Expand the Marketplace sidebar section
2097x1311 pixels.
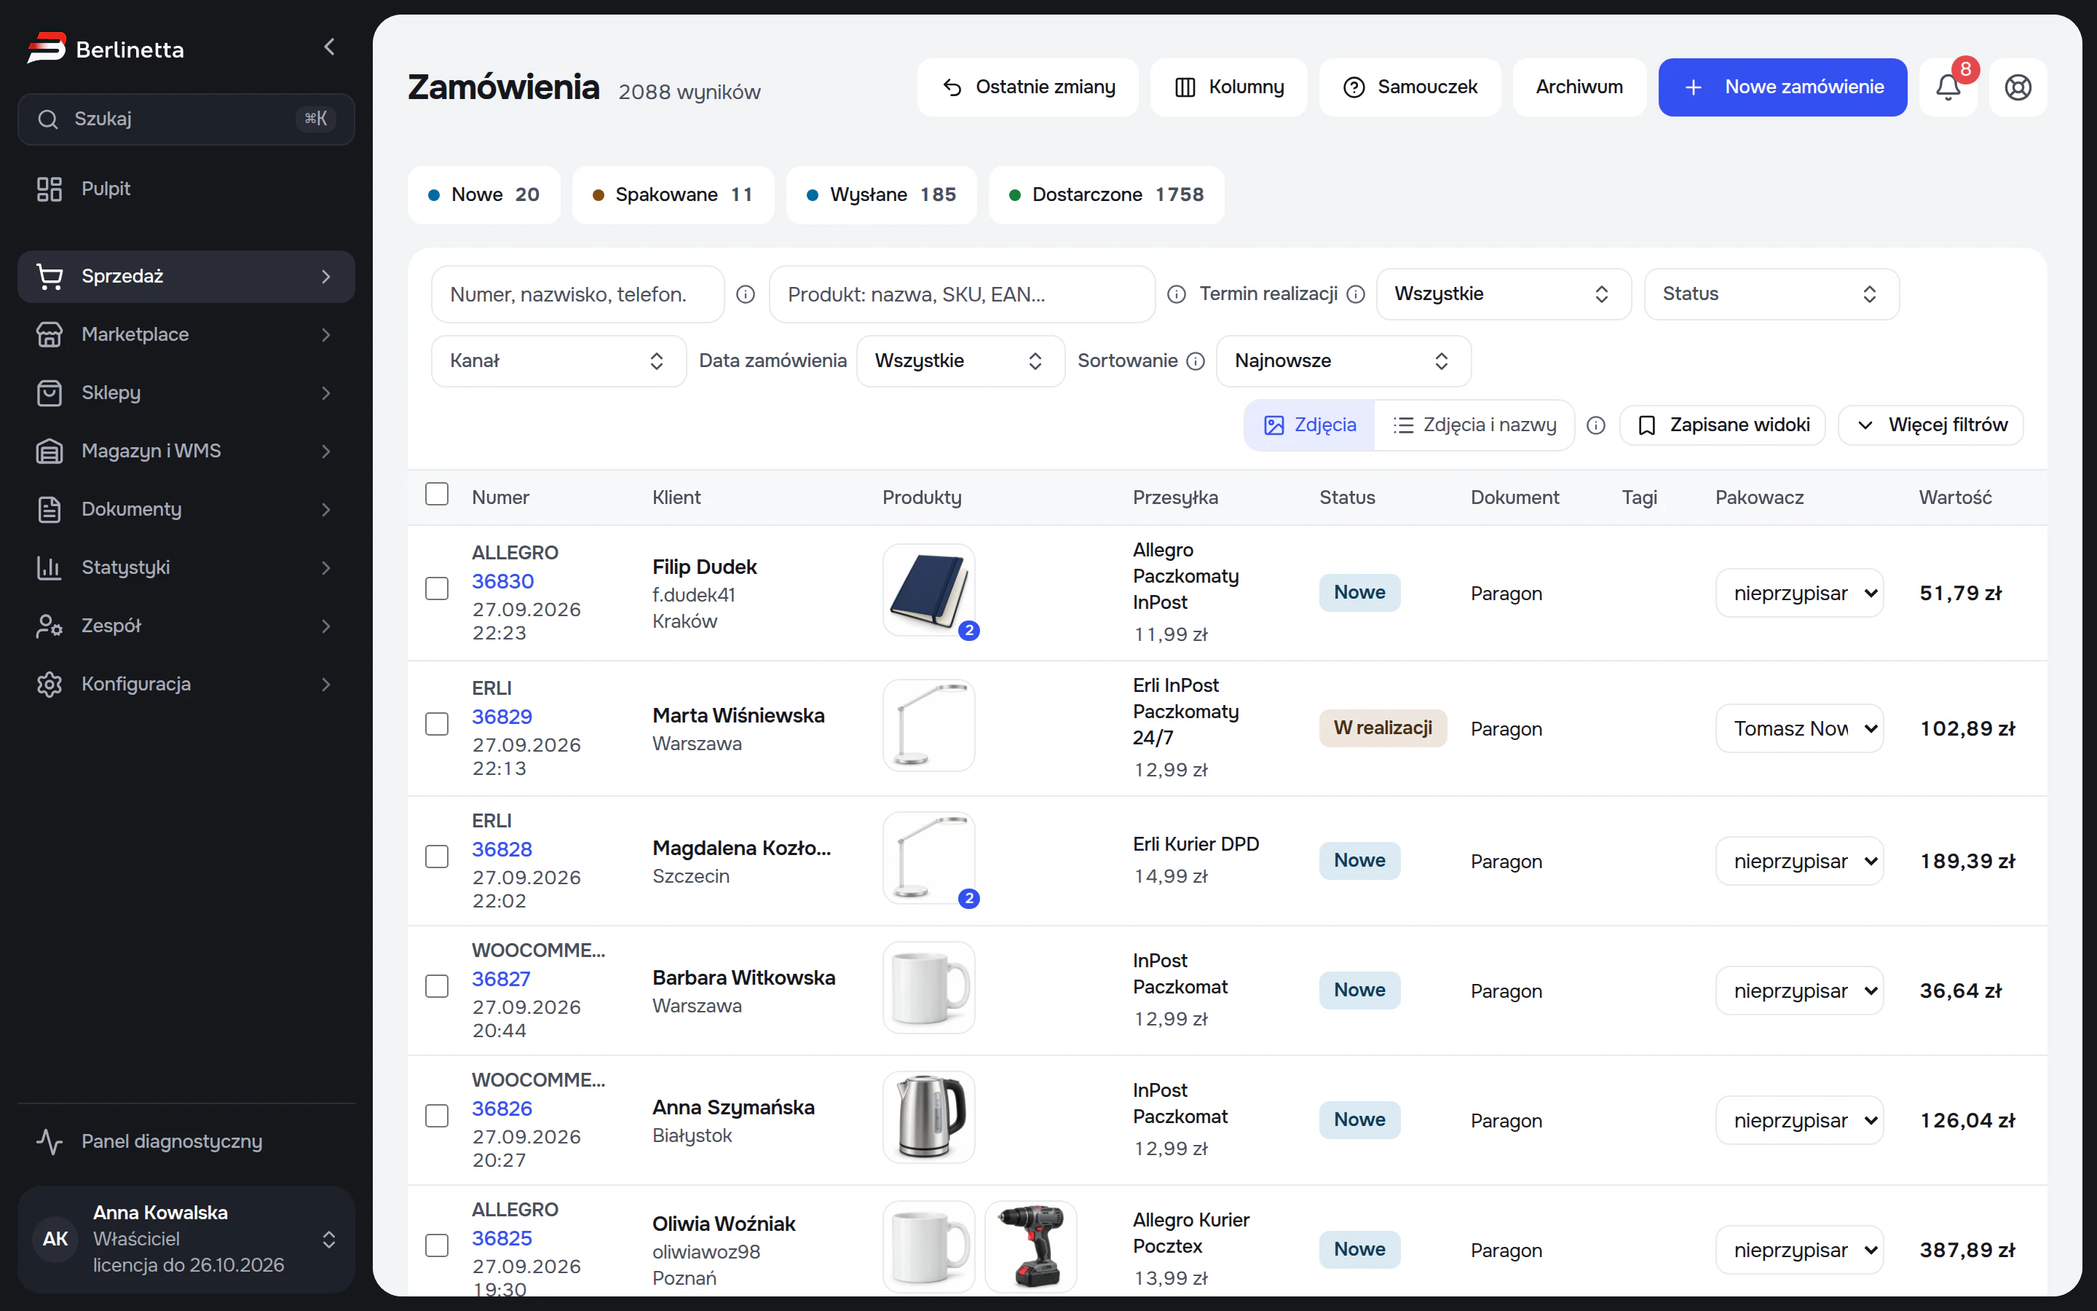pyautogui.click(x=186, y=335)
